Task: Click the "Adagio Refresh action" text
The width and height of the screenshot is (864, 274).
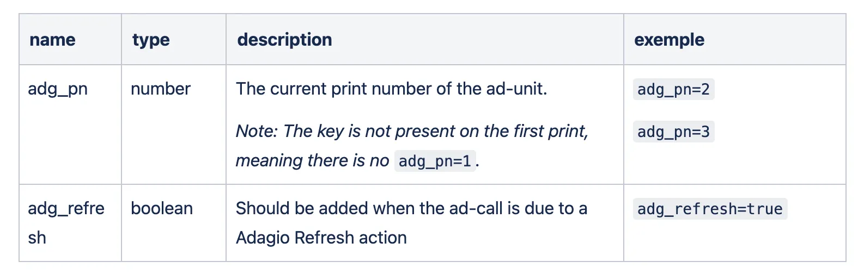Action: tap(321, 238)
